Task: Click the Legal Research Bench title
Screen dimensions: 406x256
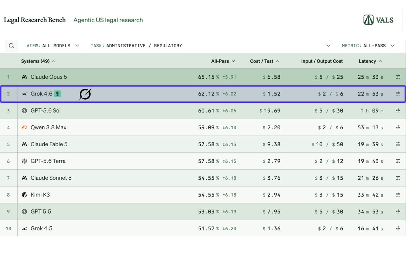Action: (35, 20)
